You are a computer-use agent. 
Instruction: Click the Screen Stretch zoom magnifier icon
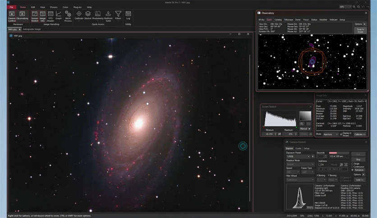point(302,124)
